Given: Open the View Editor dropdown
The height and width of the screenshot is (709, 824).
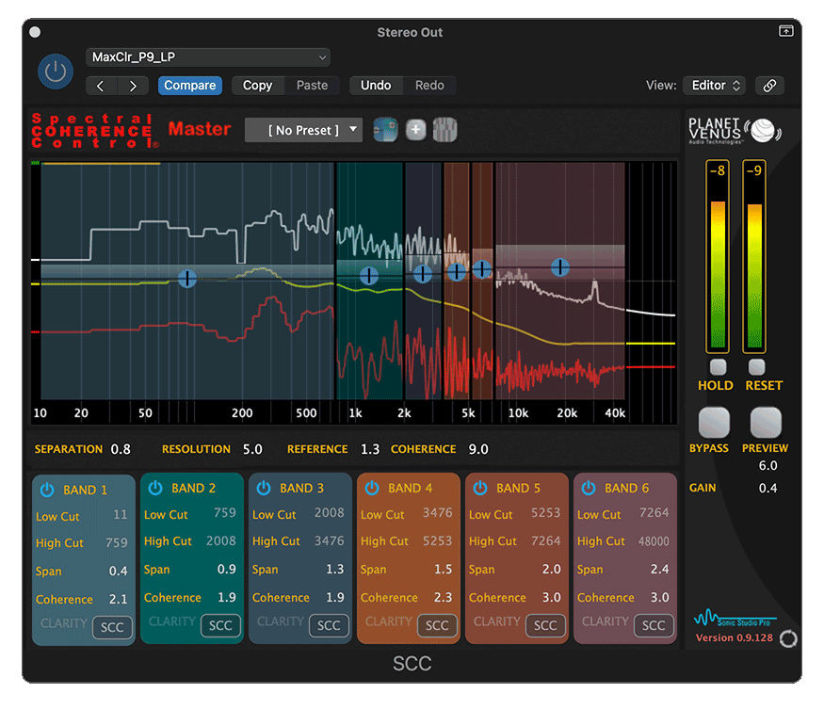Looking at the screenshot, I should (x=715, y=86).
